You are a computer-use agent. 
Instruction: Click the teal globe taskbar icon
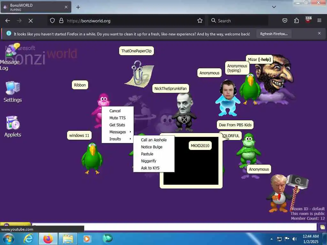tap(108, 238)
